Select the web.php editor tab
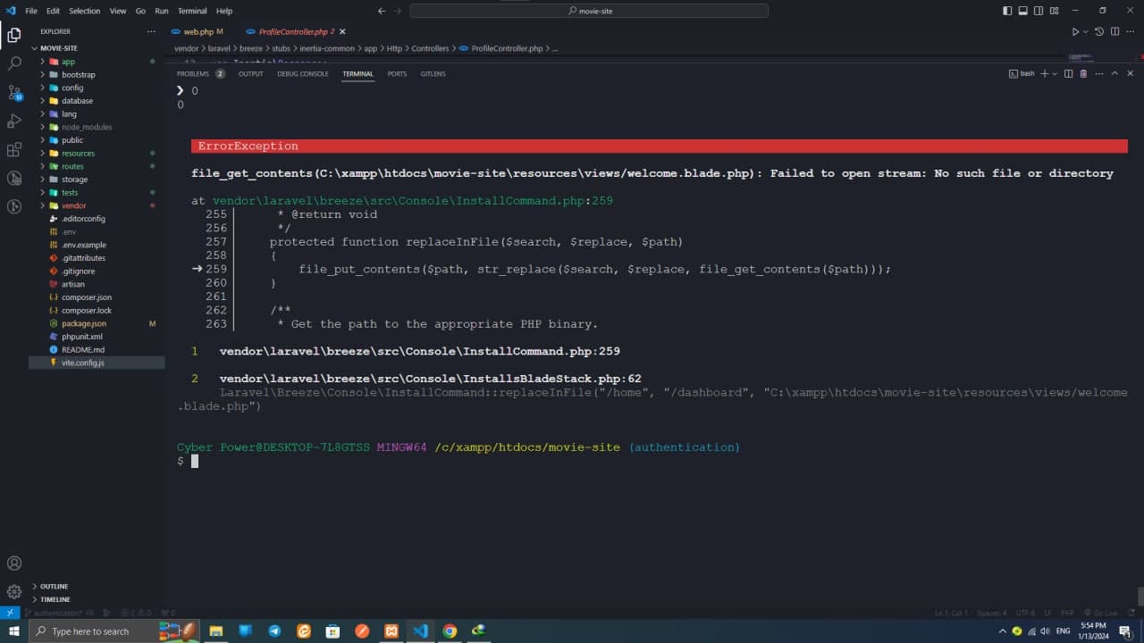 tap(198, 31)
